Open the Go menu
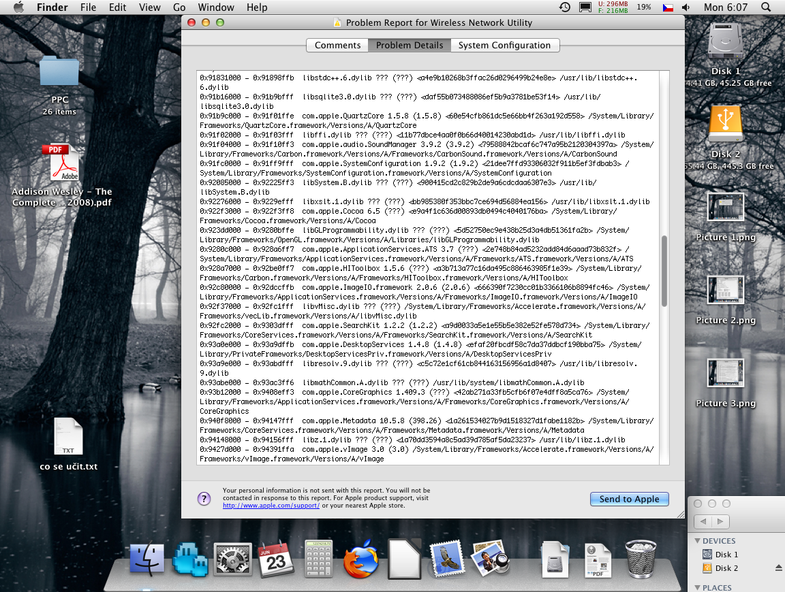Image resolution: width=785 pixels, height=592 pixels. pyautogui.click(x=179, y=7)
